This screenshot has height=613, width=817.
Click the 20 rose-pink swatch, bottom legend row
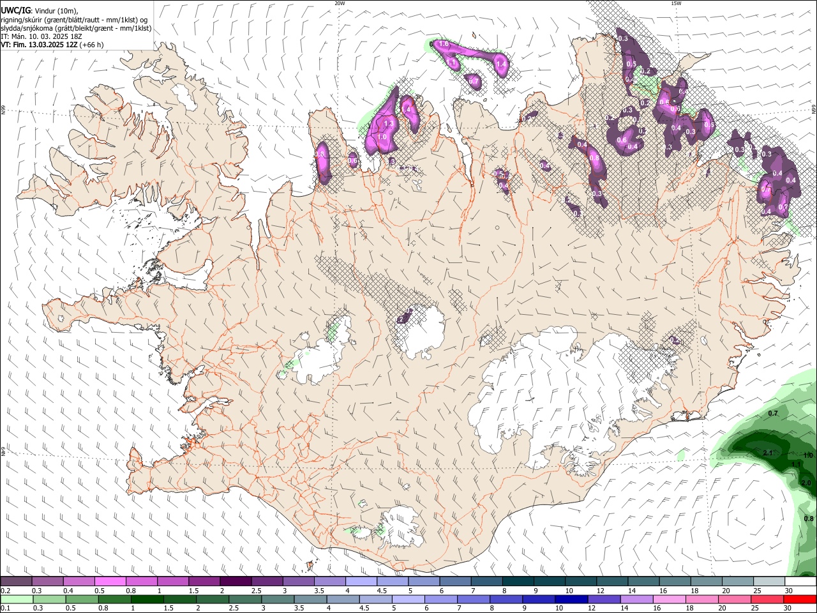pyautogui.click(x=735, y=600)
